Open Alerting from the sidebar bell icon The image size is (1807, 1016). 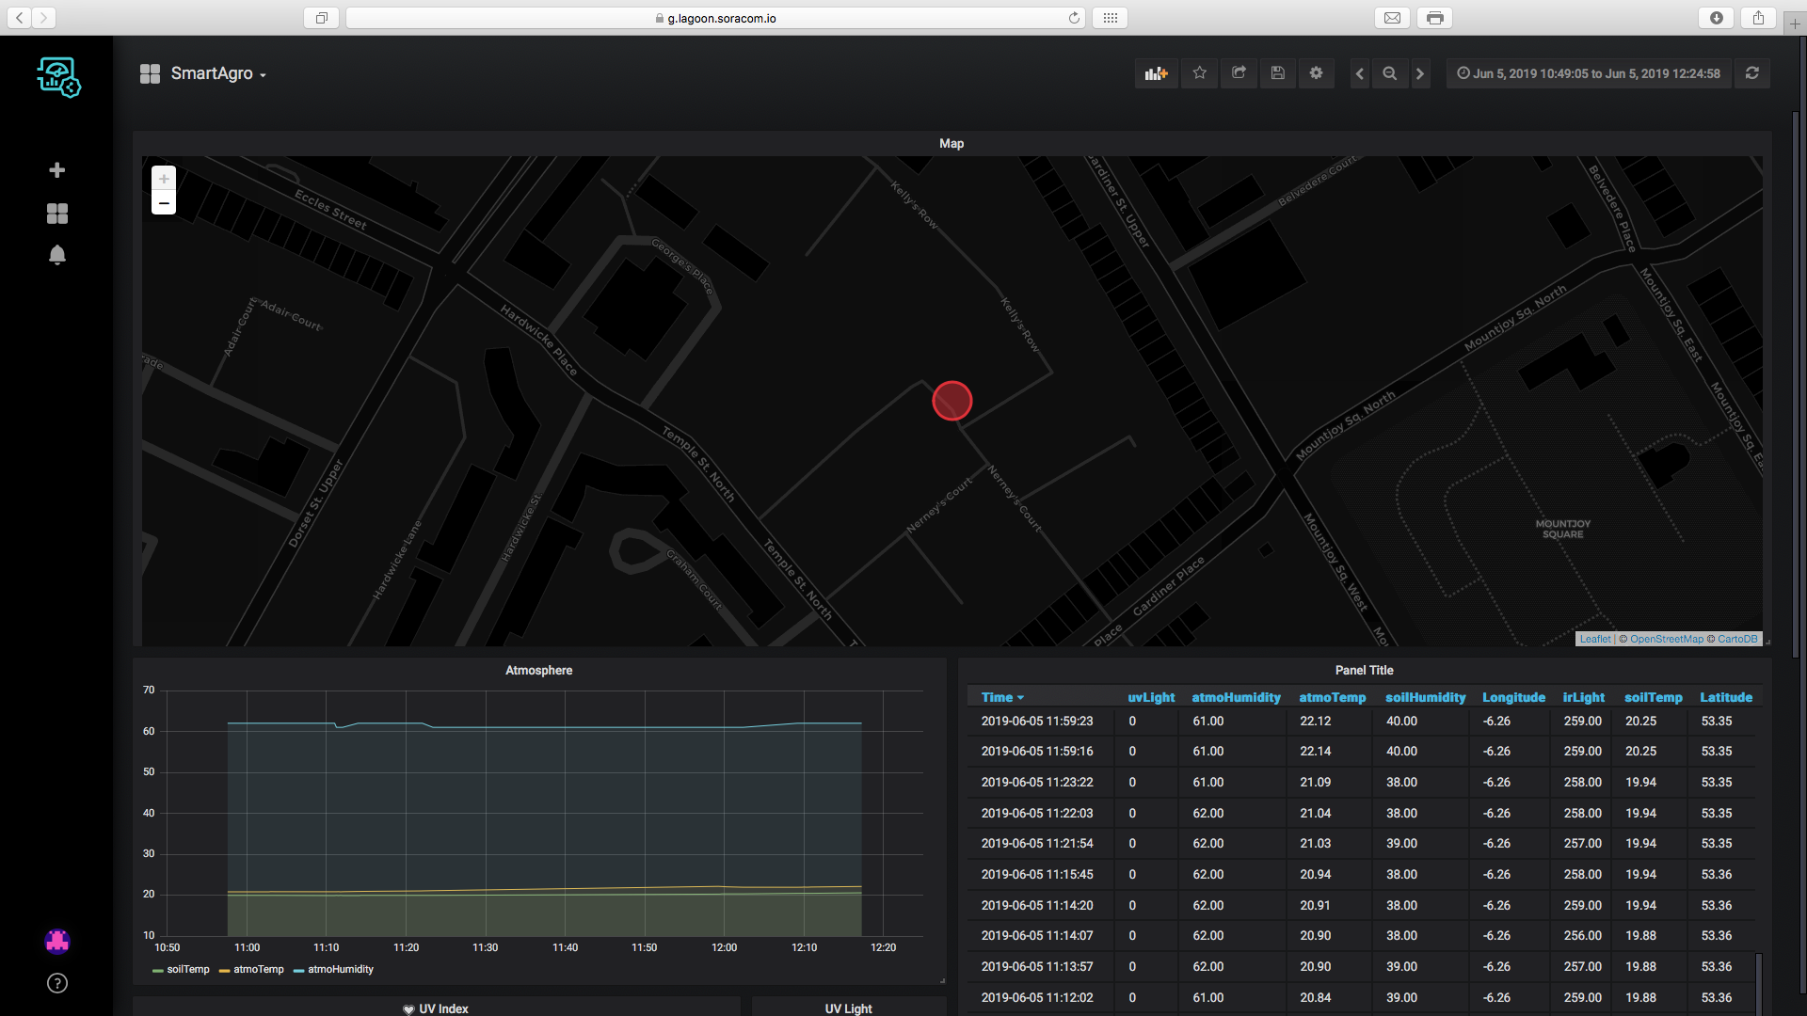coord(56,255)
